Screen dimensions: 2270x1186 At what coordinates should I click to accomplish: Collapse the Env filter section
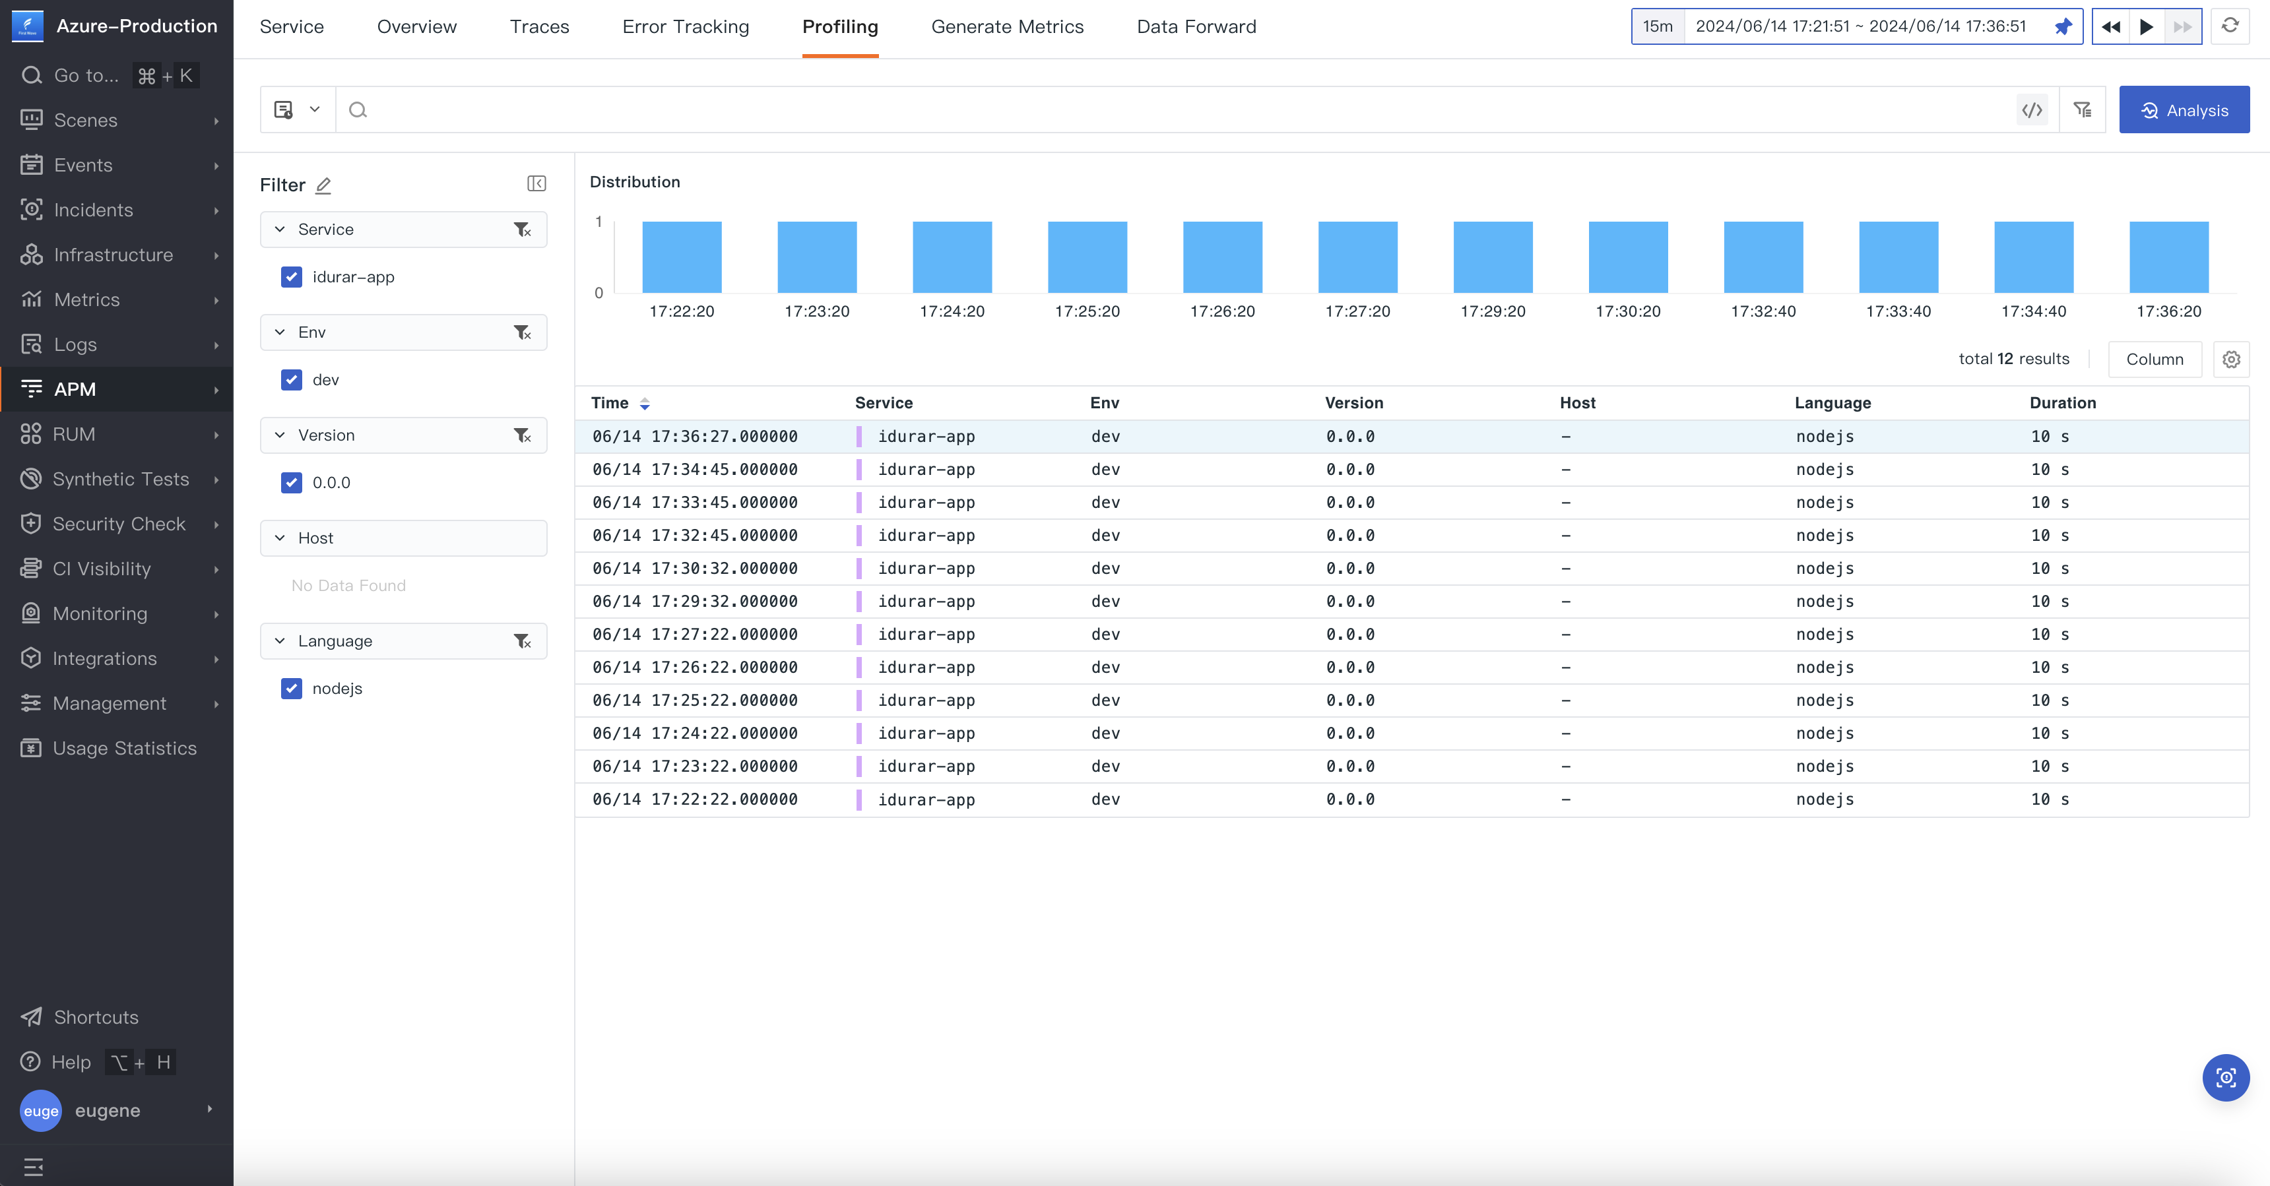pyautogui.click(x=280, y=332)
